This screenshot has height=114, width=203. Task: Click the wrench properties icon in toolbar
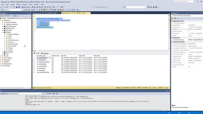151,7
